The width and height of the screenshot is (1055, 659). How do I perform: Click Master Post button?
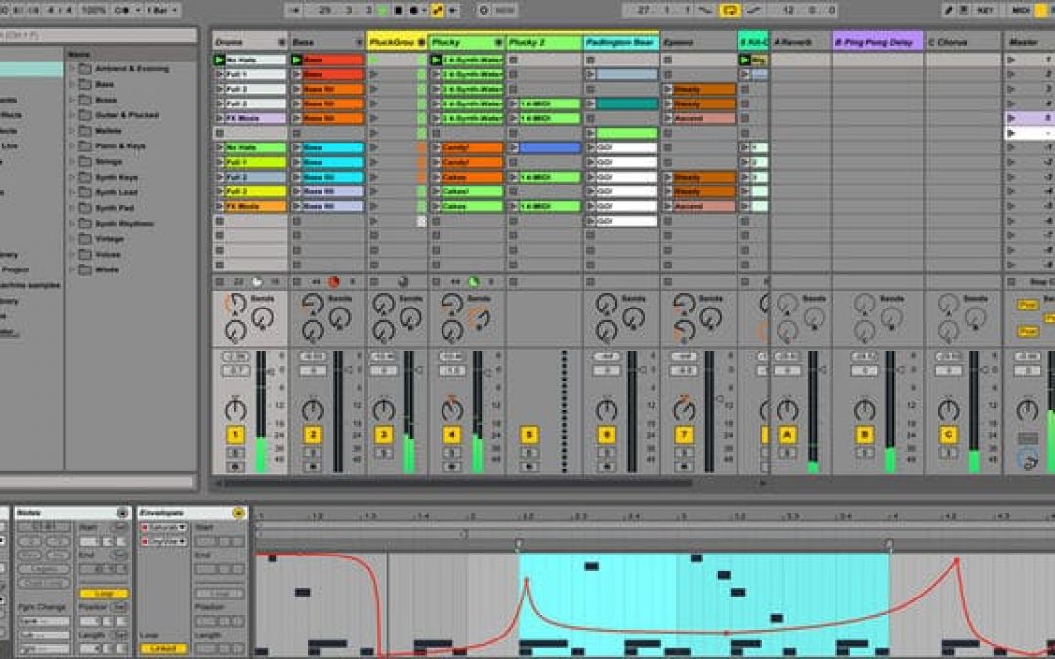(1027, 306)
